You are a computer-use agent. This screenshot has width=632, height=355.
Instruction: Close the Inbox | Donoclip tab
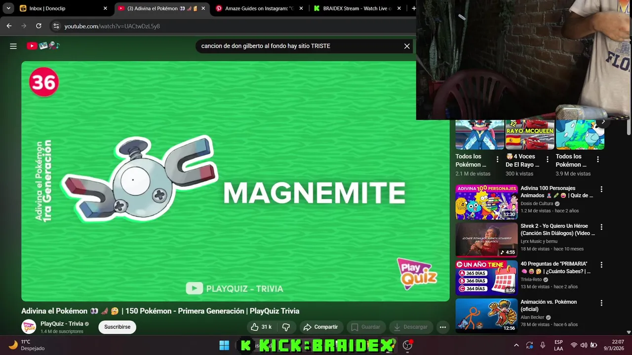pyautogui.click(x=105, y=8)
